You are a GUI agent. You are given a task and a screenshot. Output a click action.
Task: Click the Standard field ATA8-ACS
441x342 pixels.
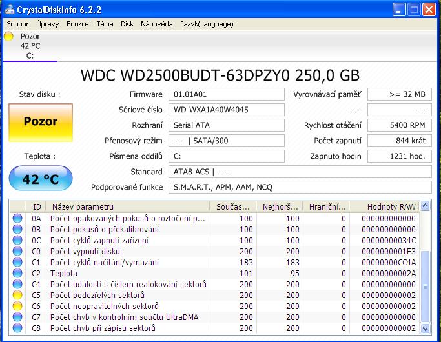tap(300, 172)
